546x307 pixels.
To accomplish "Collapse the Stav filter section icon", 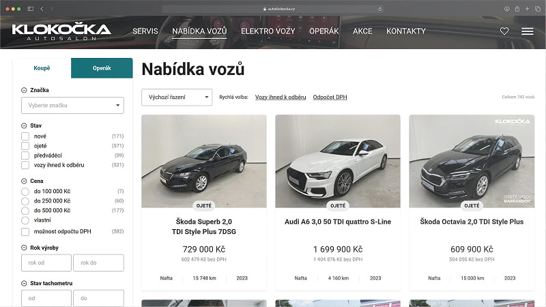I will click(25, 126).
